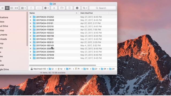Click the 14 items status bar text
The image size is (171, 96).
coord(52,73)
